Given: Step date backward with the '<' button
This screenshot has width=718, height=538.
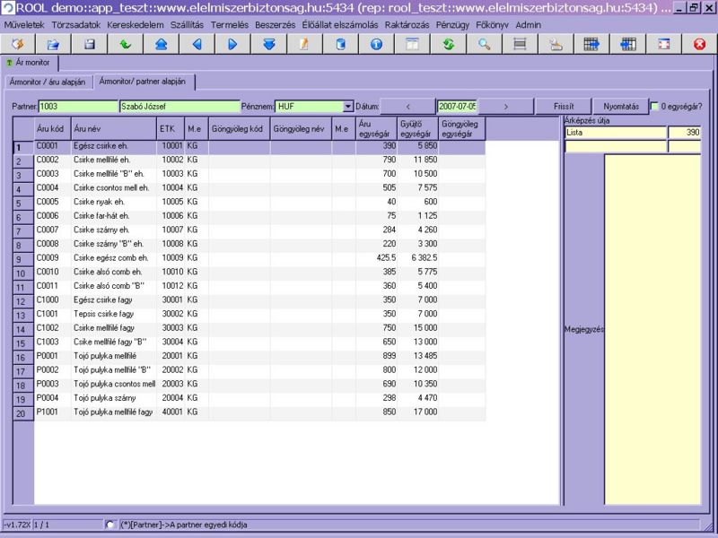Looking at the screenshot, I should 407,106.
